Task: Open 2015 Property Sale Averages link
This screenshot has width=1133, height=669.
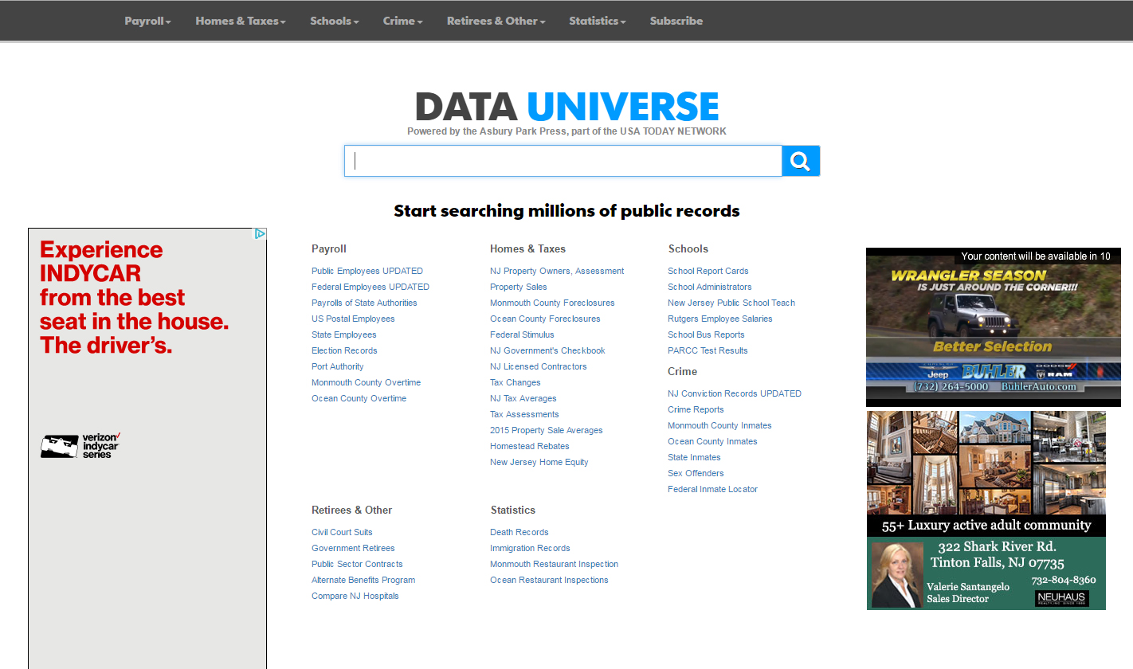Action: point(547,430)
